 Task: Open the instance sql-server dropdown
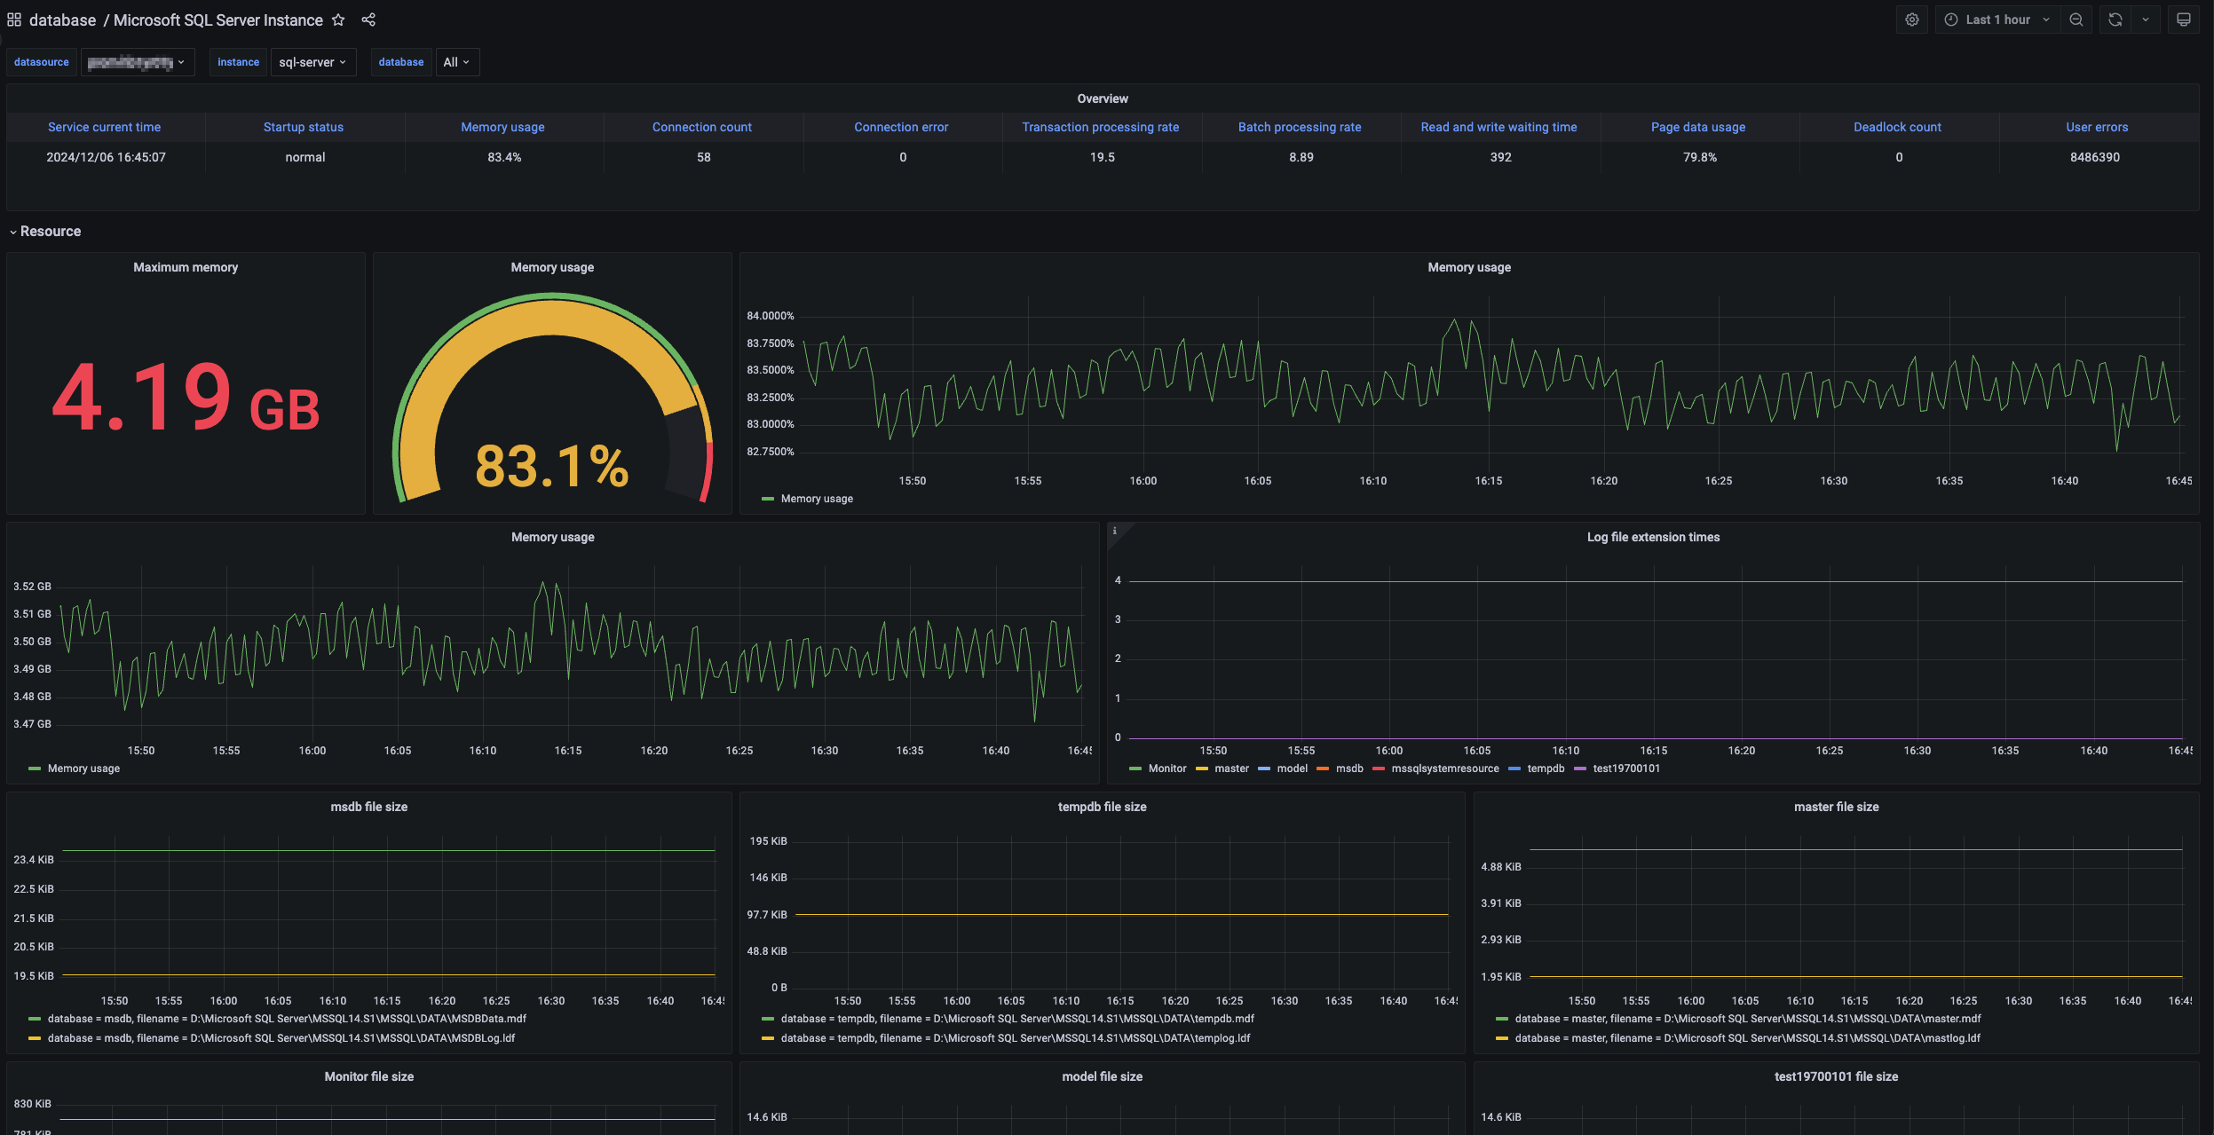pyautogui.click(x=312, y=62)
